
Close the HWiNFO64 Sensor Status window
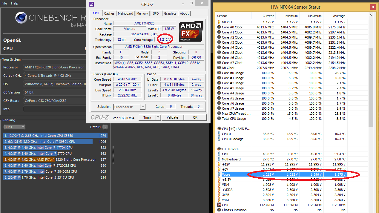(x=373, y=7)
